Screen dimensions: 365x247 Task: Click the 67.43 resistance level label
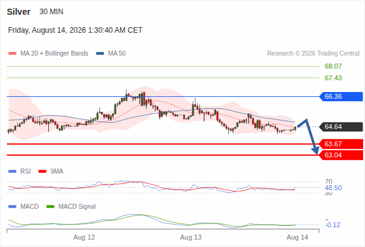tap(333, 78)
